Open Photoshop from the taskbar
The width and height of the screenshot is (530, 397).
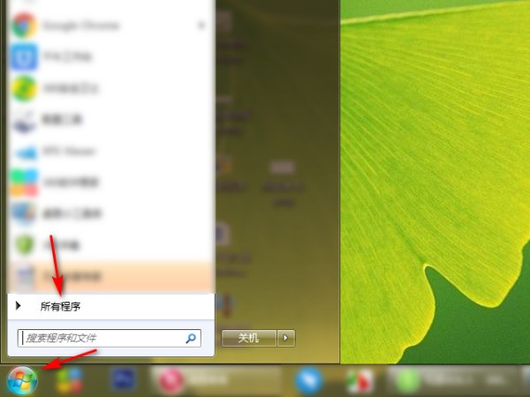123,379
